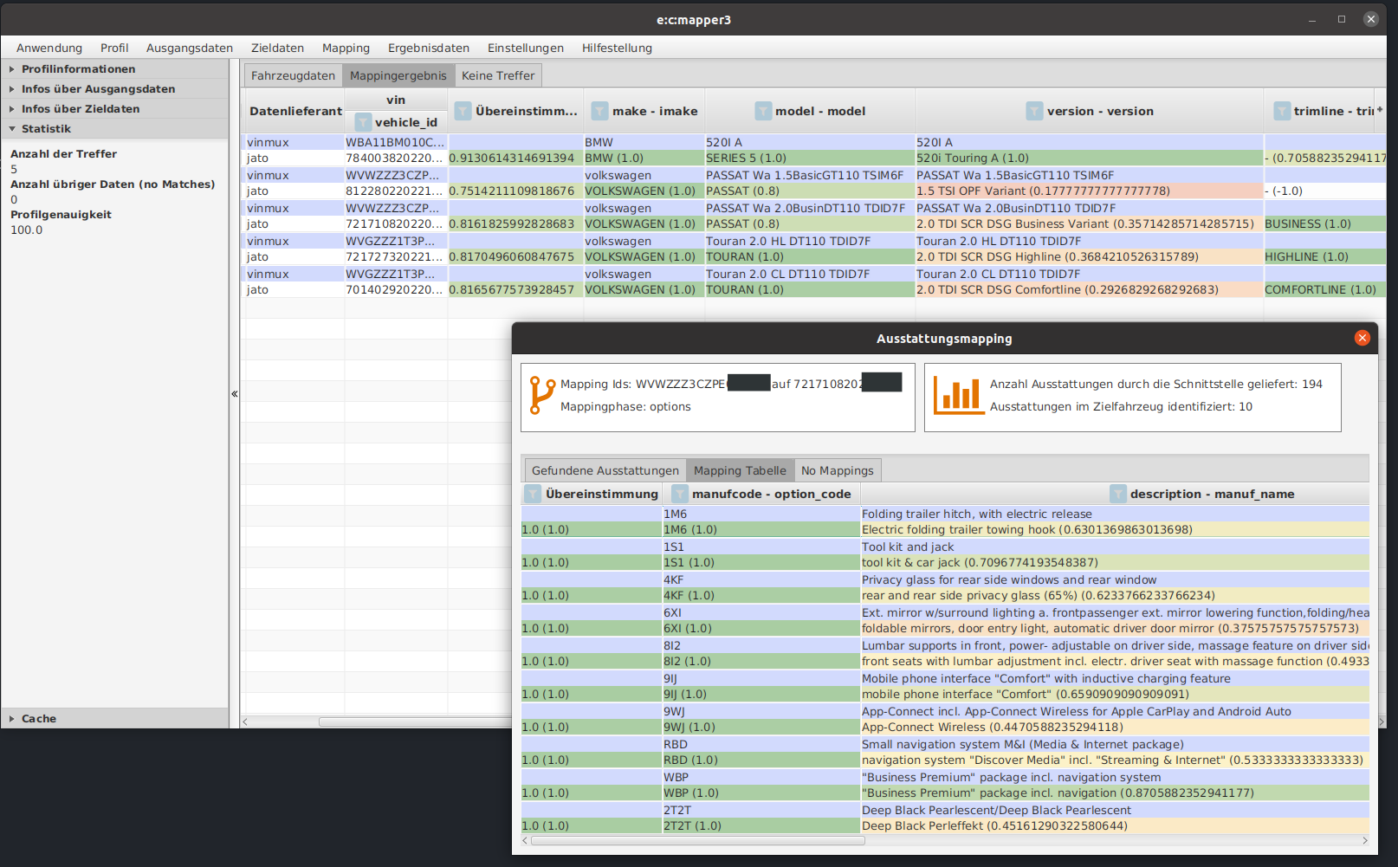The height and width of the screenshot is (867, 1398).
Task: Click the 'SERIES 5 (1.0)' model cell
Action: point(810,158)
